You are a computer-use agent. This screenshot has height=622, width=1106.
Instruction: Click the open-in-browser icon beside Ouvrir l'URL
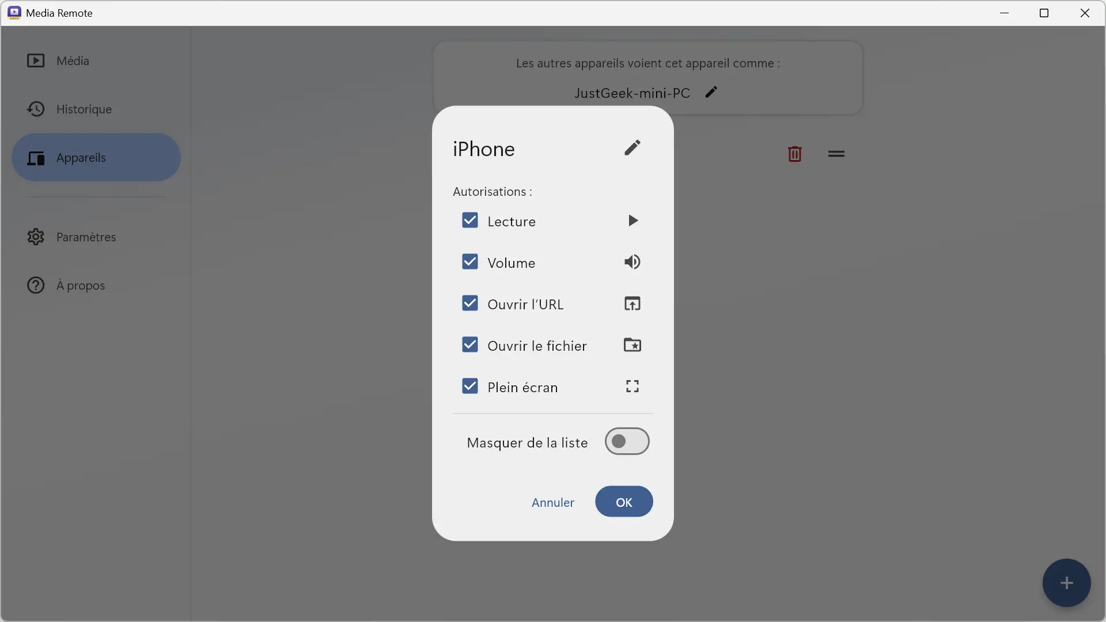(x=632, y=304)
